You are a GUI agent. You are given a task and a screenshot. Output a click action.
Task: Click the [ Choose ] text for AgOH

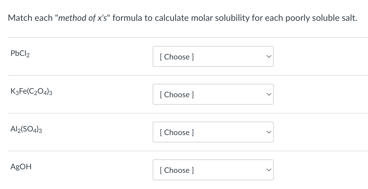coord(176,170)
